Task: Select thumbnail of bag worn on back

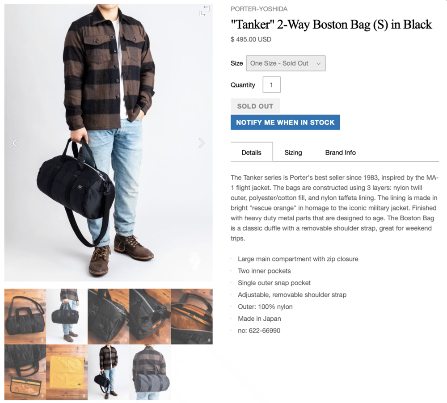Action: click(150, 372)
